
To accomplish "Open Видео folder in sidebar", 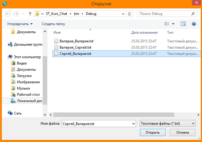I will 22,63.
